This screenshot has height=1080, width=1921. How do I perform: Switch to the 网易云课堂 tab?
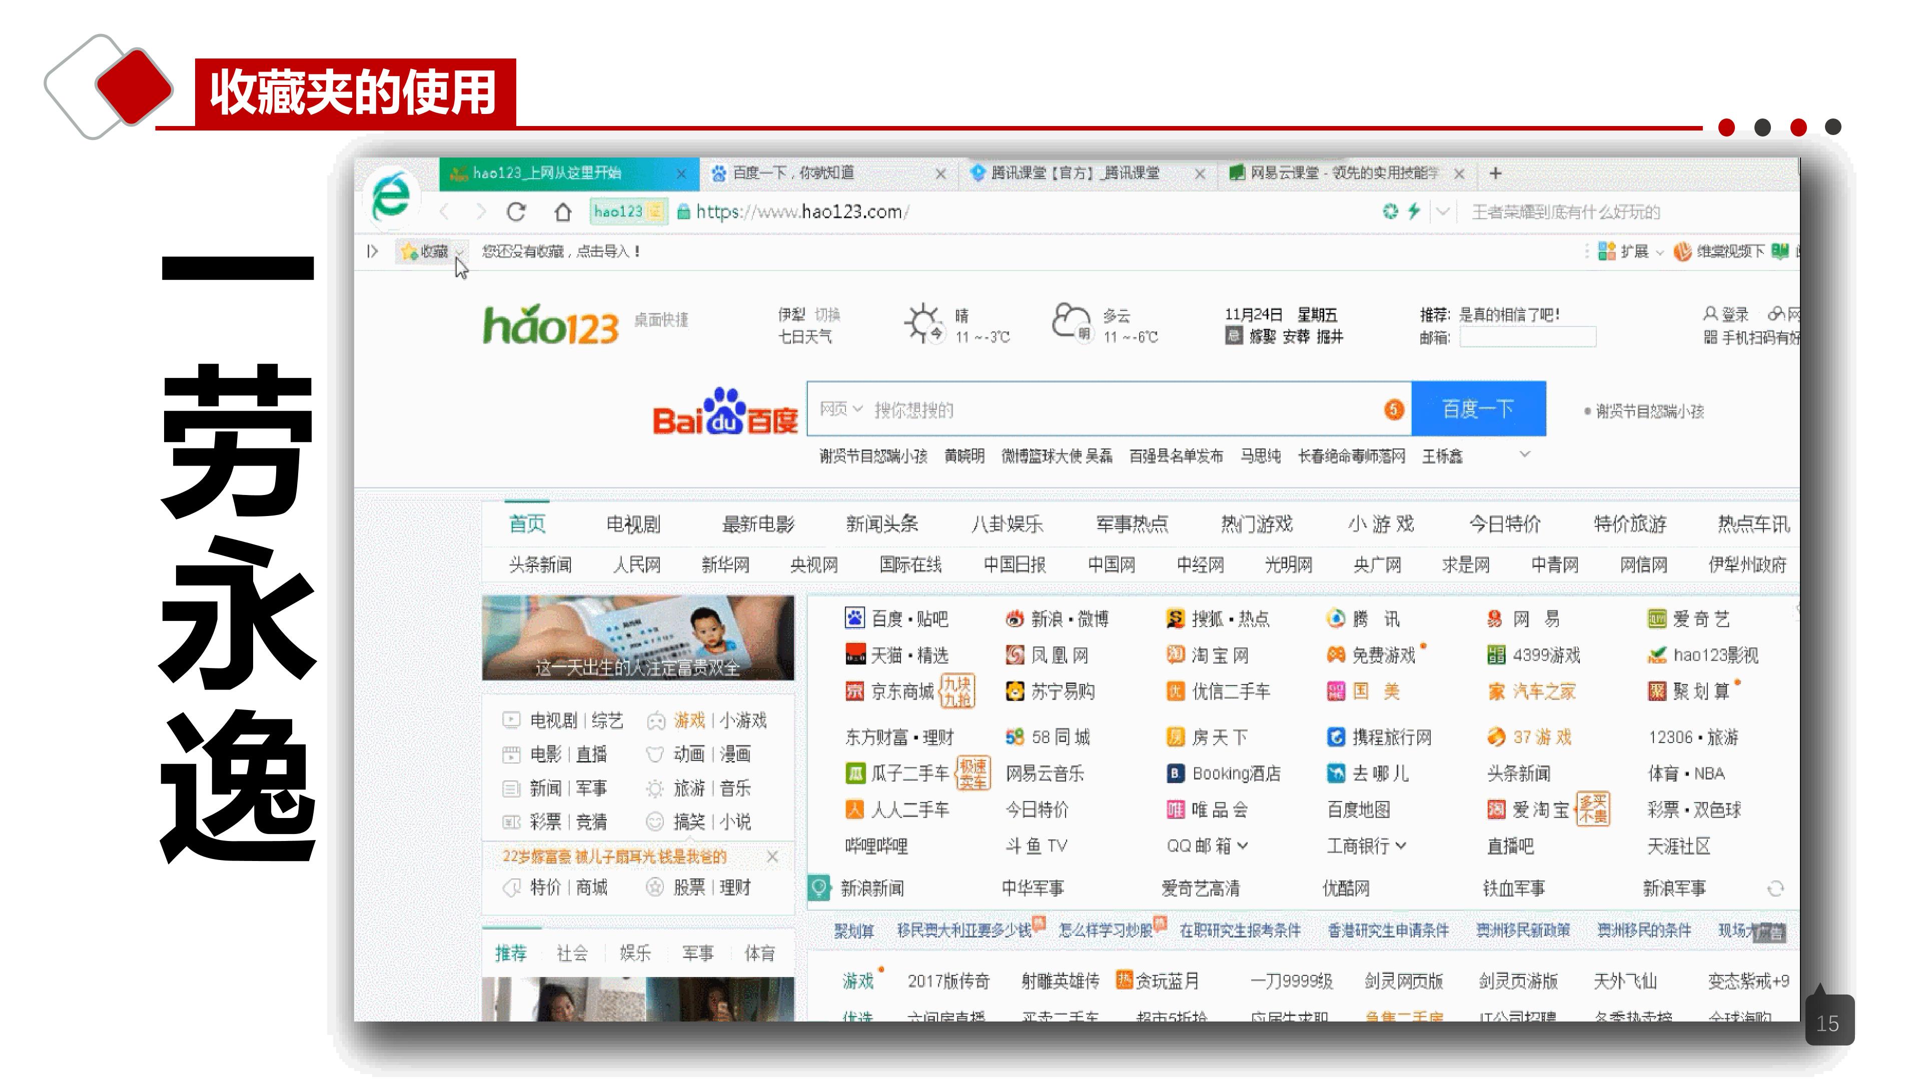(x=1346, y=173)
